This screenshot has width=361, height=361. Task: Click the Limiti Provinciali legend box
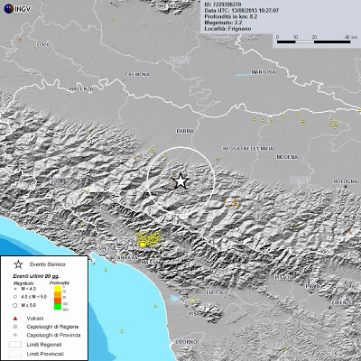pyautogui.click(x=15, y=354)
